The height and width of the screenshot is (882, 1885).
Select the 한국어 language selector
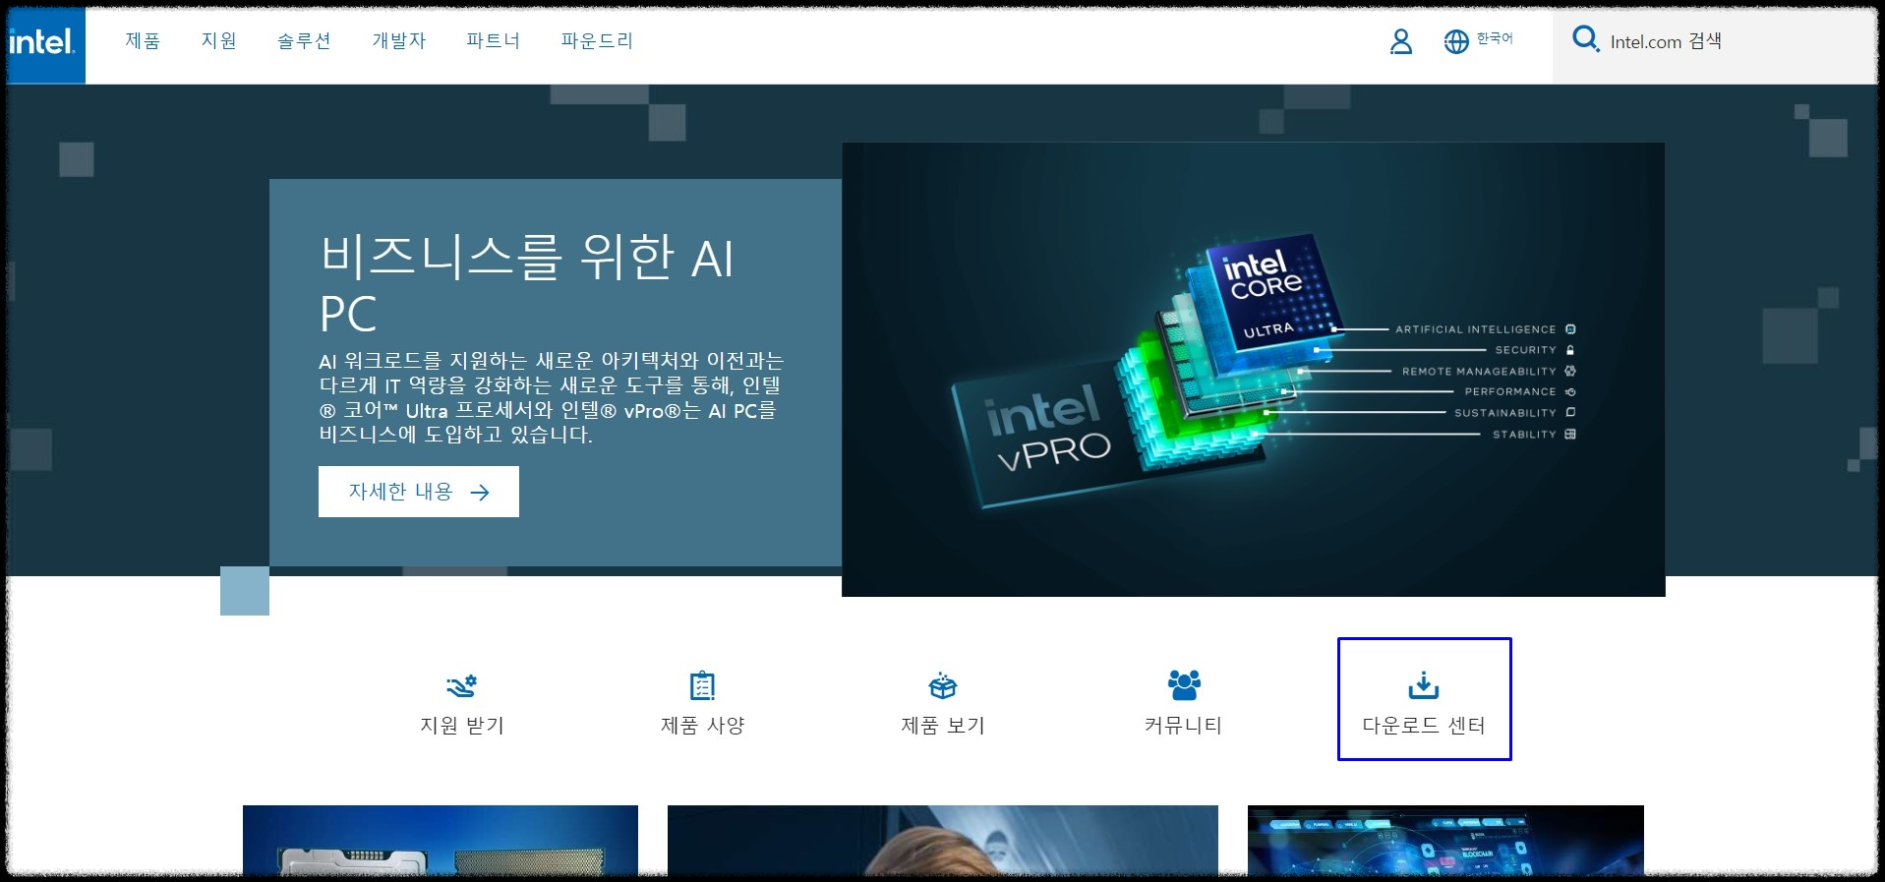point(1494,38)
